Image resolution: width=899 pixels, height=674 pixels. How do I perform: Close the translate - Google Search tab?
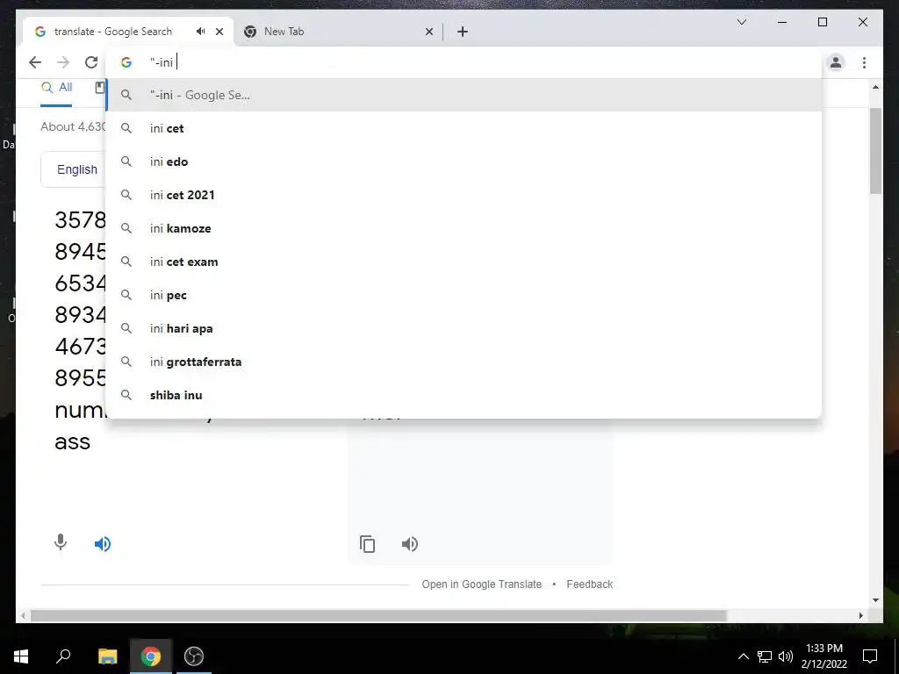click(x=219, y=32)
